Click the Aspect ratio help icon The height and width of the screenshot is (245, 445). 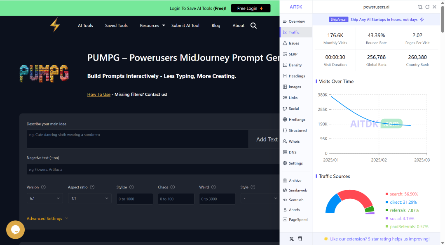[x=92, y=187]
